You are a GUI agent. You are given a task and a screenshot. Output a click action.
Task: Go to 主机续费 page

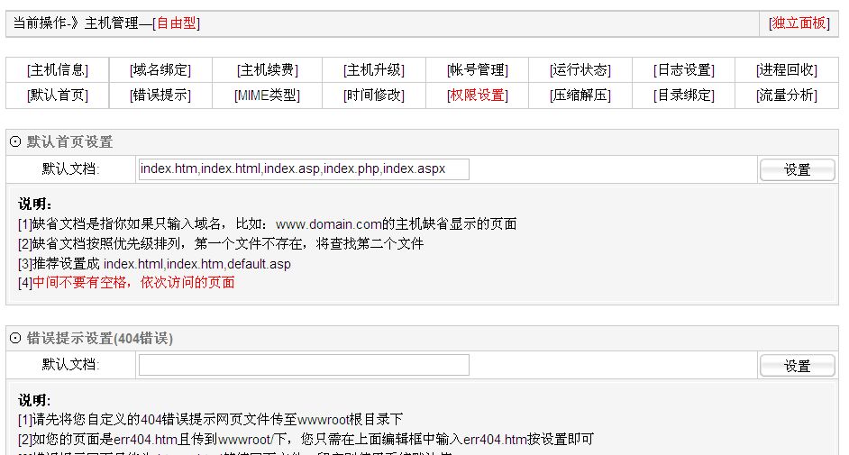pyautogui.click(x=267, y=70)
